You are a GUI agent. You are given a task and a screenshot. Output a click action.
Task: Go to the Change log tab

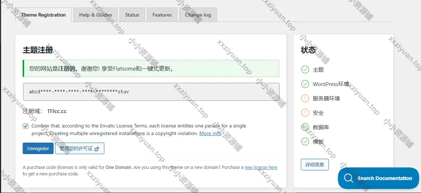click(x=198, y=15)
